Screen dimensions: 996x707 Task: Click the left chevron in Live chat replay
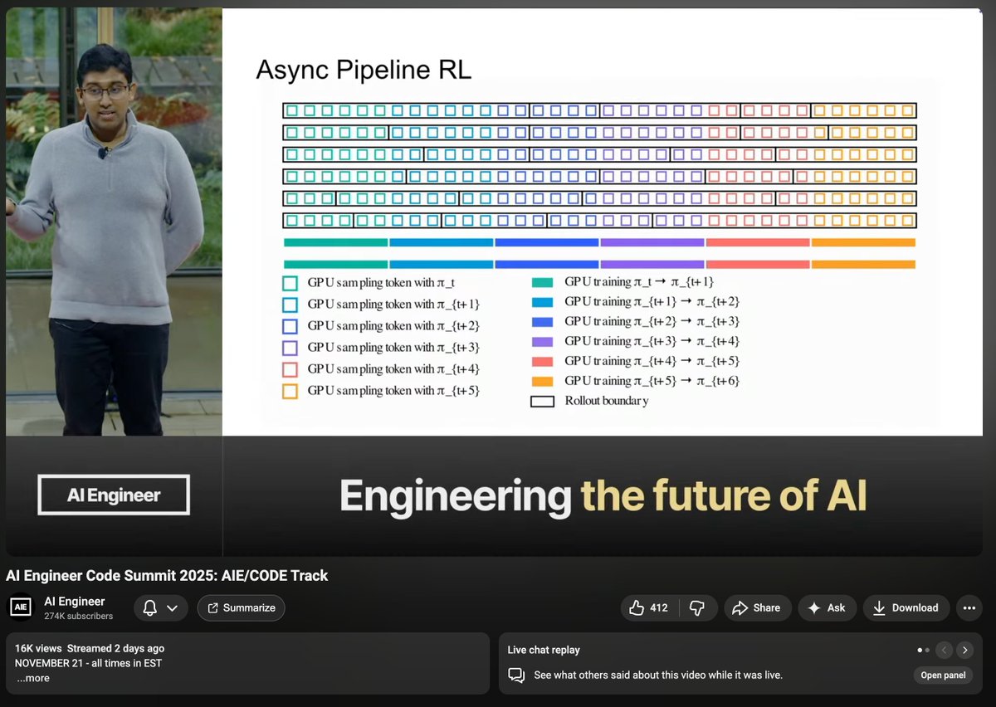945,650
